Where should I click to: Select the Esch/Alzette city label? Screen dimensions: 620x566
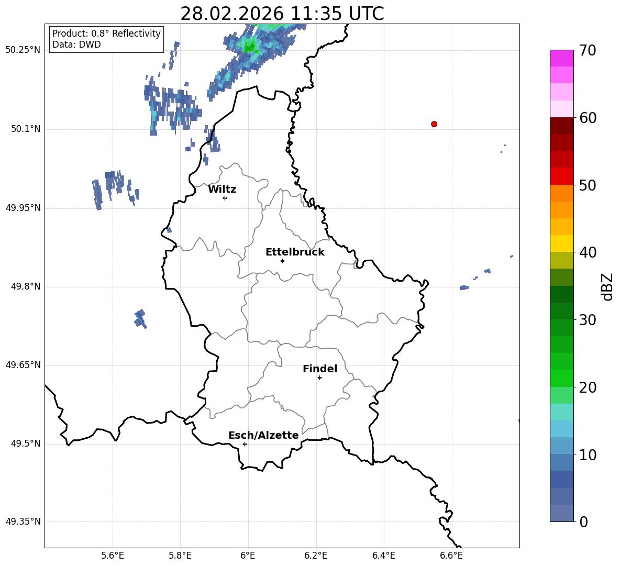point(264,435)
